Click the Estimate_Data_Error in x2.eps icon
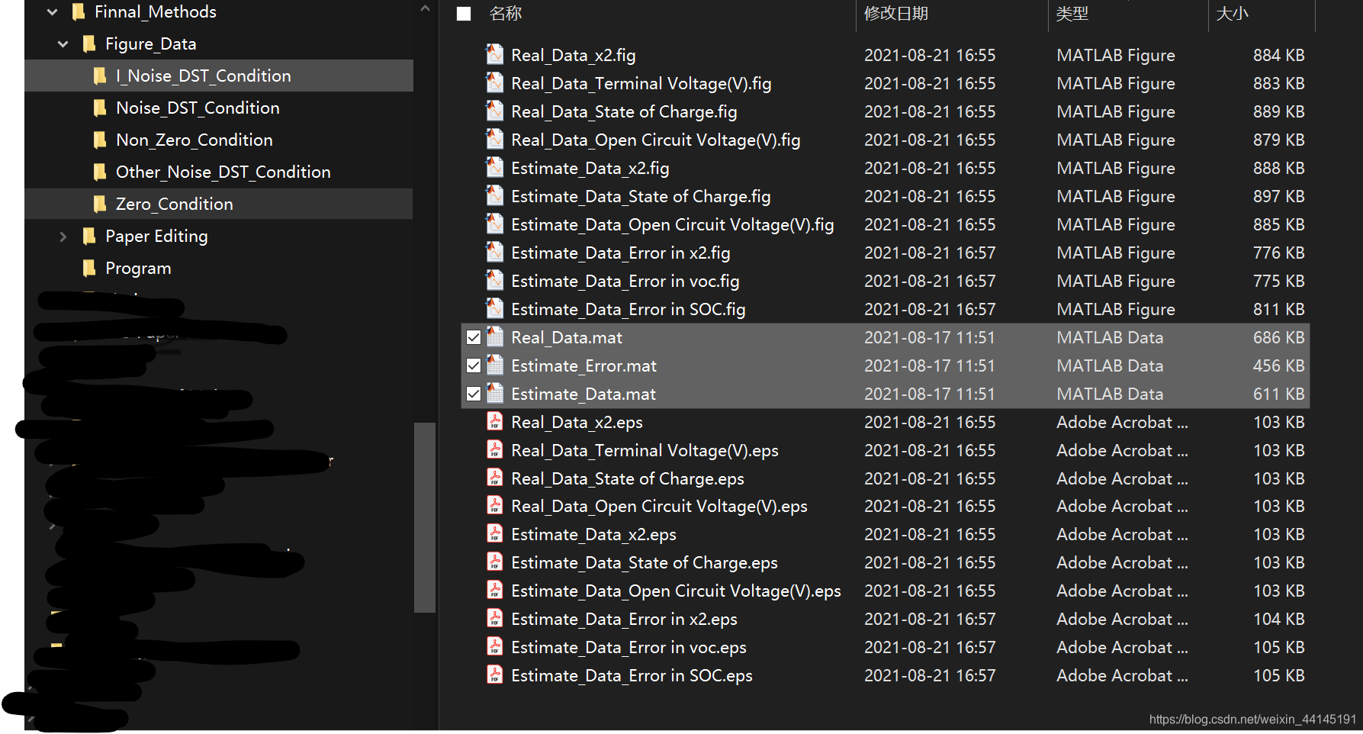 495,618
